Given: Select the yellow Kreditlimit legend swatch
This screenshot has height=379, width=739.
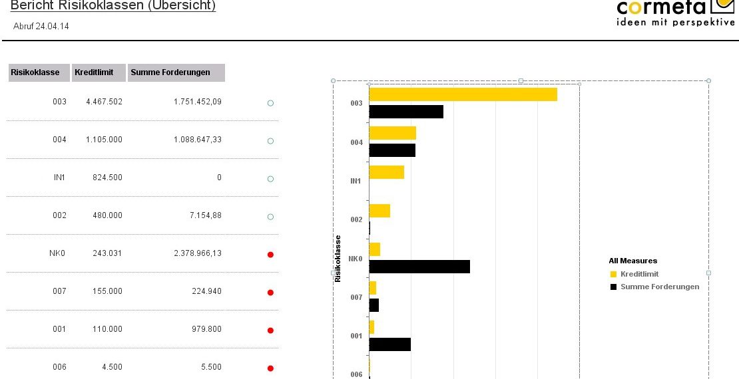Looking at the screenshot, I should (613, 274).
